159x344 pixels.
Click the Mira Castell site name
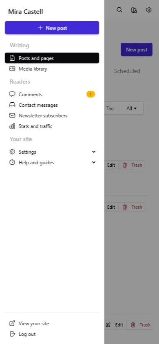26,12
